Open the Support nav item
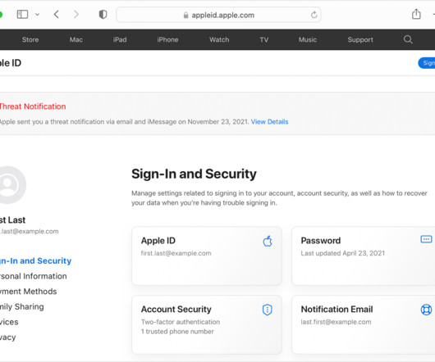Image resolution: width=435 pixels, height=362 pixels. [x=360, y=39]
